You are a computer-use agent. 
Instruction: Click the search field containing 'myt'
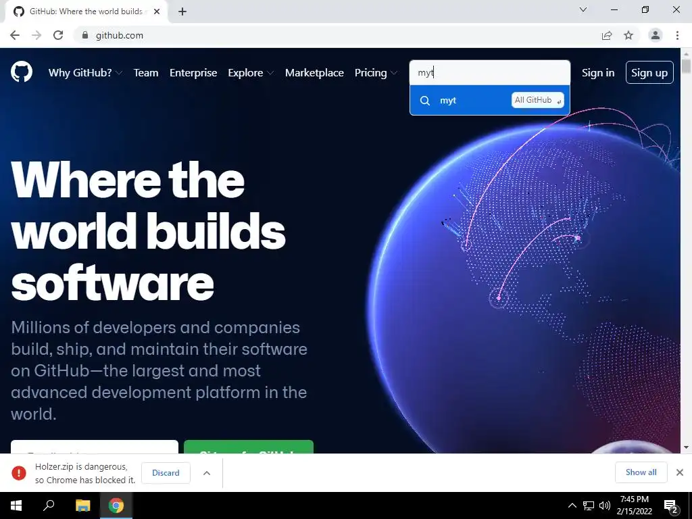(490, 72)
